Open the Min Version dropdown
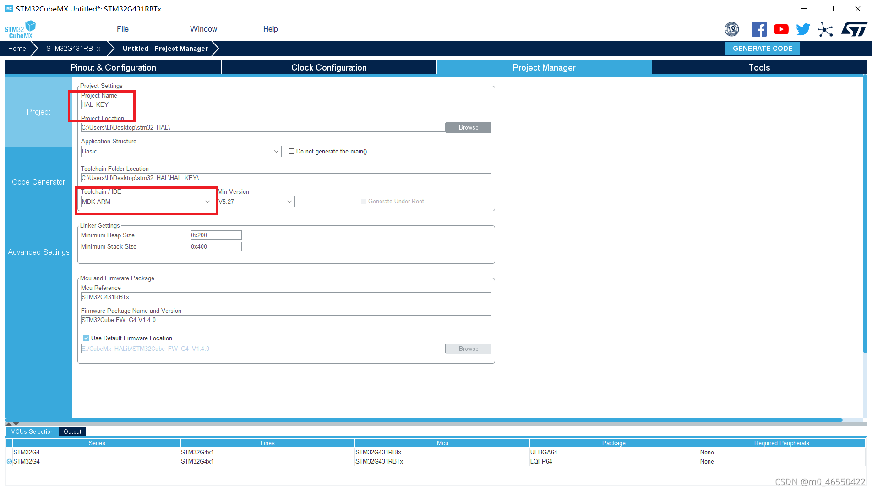 [x=256, y=202]
